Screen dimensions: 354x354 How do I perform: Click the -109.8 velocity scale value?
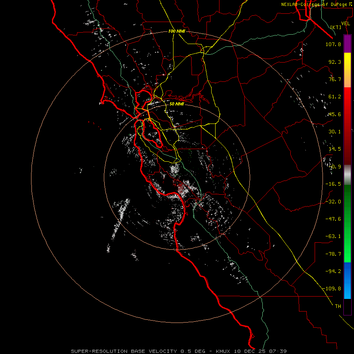(332, 289)
